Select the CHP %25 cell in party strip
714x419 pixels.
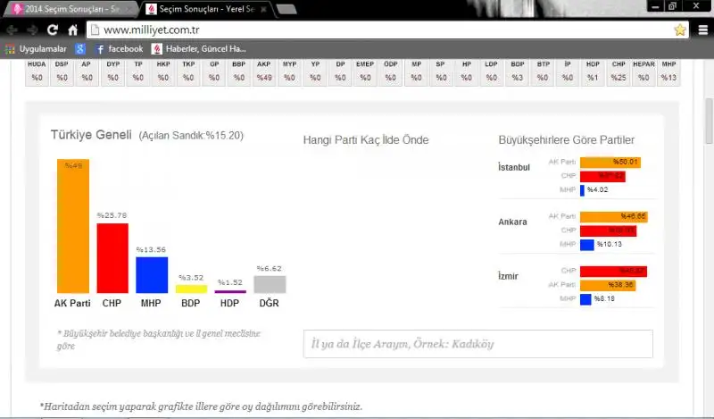click(x=619, y=71)
